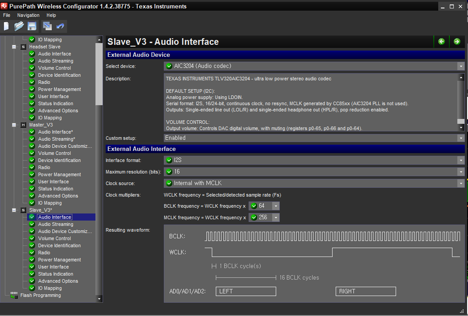Select Audio Interface under Slave_V3
The image size is (468, 316).
pyautogui.click(x=55, y=217)
